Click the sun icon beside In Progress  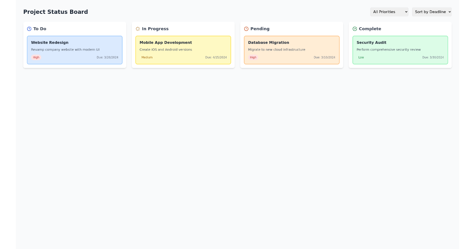[137, 28]
